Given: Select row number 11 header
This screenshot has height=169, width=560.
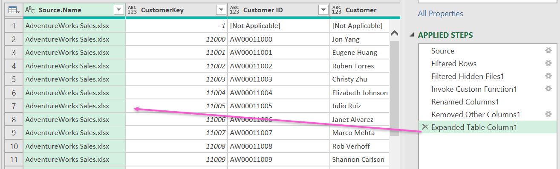Looking at the screenshot, I should (14, 160).
